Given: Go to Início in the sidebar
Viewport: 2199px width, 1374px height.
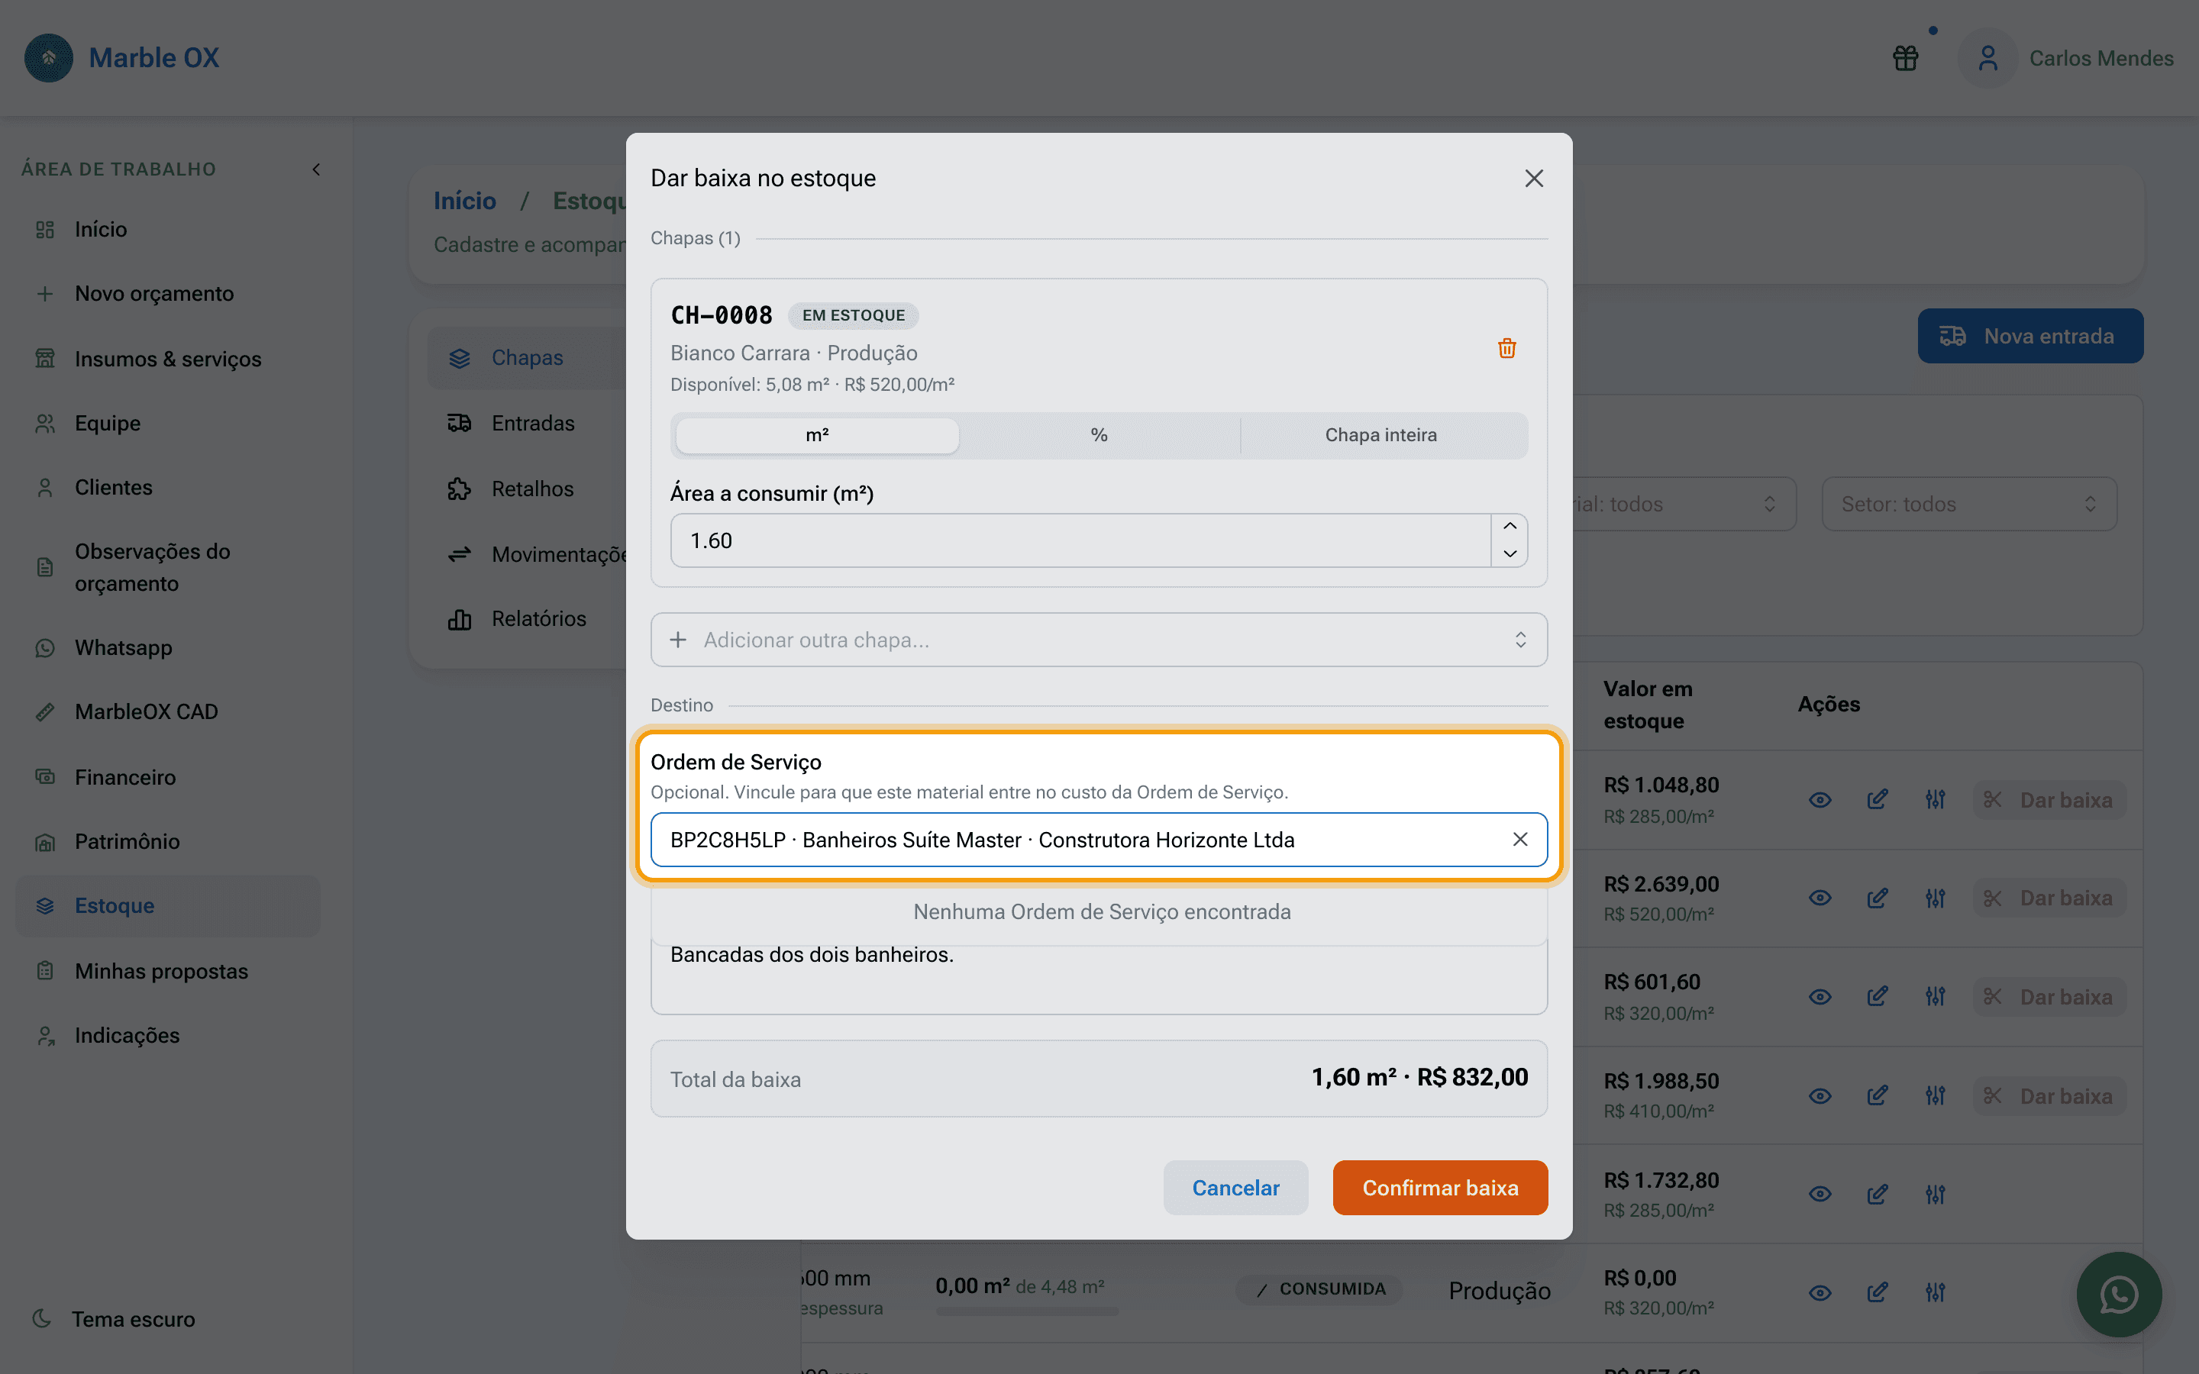Looking at the screenshot, I should 168,229.
